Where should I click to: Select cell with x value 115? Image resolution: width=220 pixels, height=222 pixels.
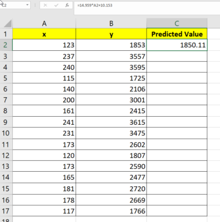[x=44, y=78]
